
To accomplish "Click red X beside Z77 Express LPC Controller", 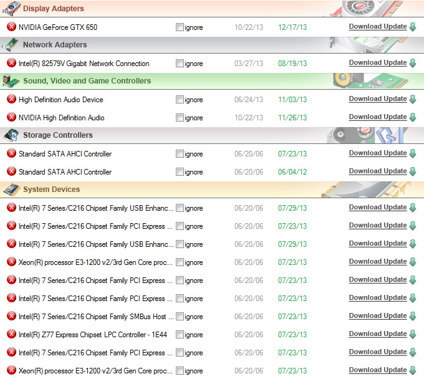I will (x=11, y=334).
